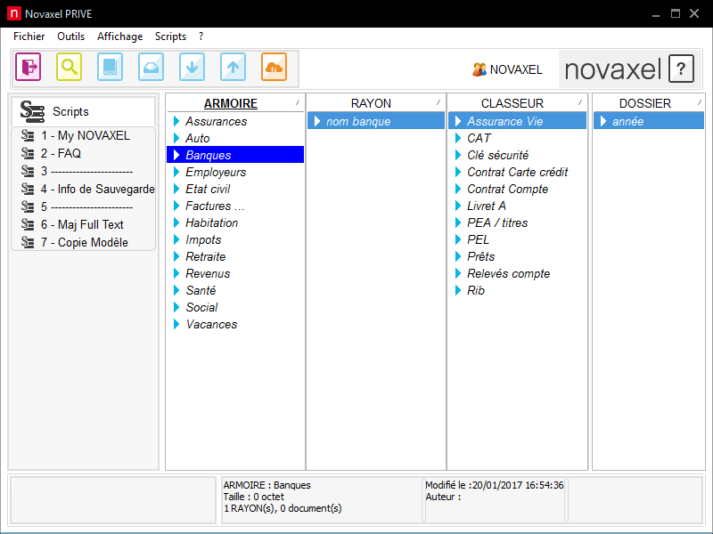Viewport: 713px width, 534px height.
Task: Click the pink exit door toolbar icon
Action: pos(29,68)
